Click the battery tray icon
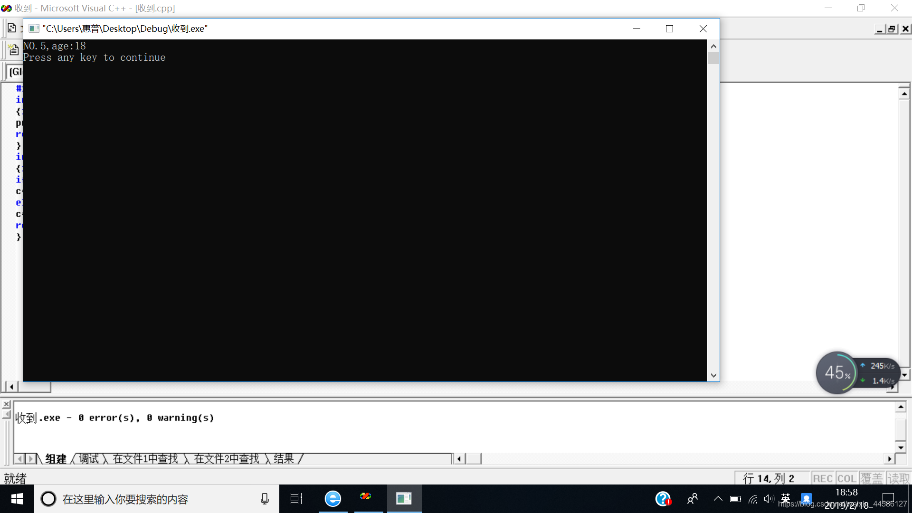Image resolution: width=912 pixels, height=513 pixels. coord(735,499)
